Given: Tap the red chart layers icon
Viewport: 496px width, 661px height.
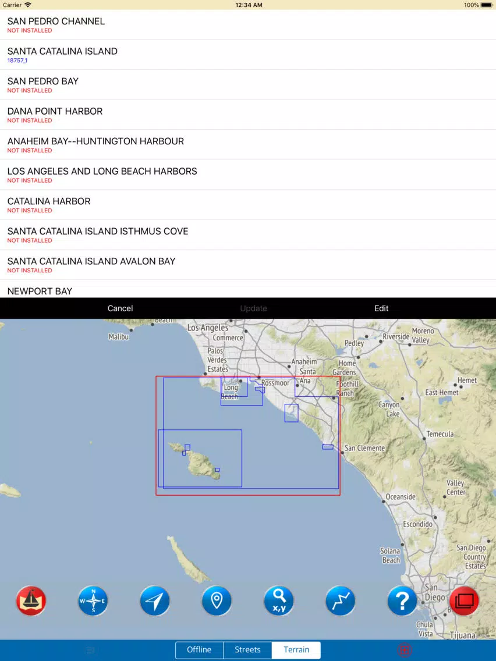Looking at the screenshot, I should coord(464,600).
